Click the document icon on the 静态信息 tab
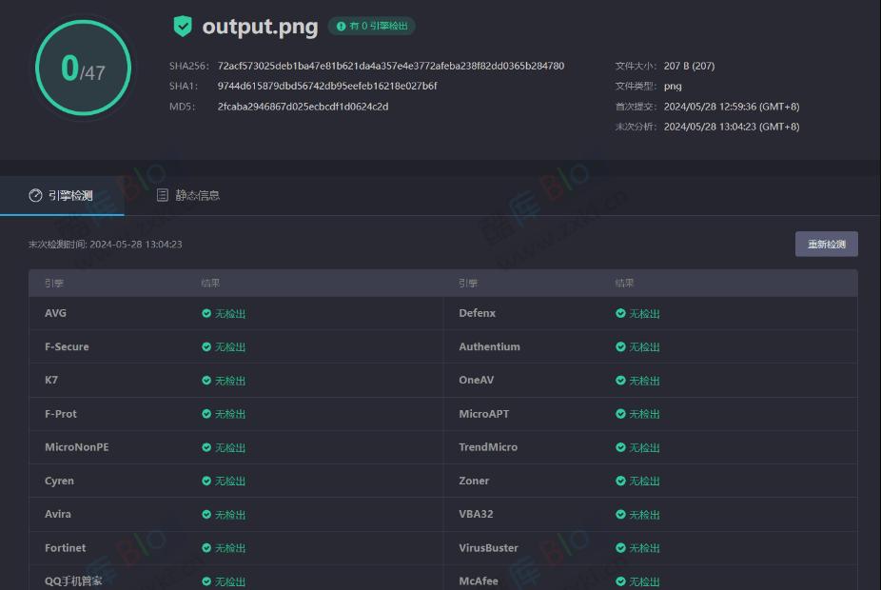Image resolution: width=881 pixels, height=590 pixels. click(x=163, y=195)
